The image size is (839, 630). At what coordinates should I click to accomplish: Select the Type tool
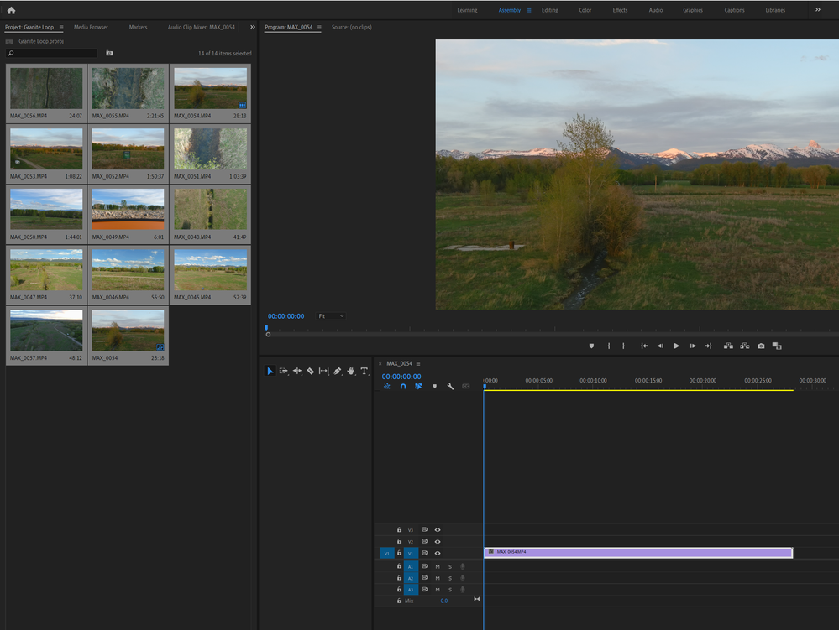click(x=364, y=371)
